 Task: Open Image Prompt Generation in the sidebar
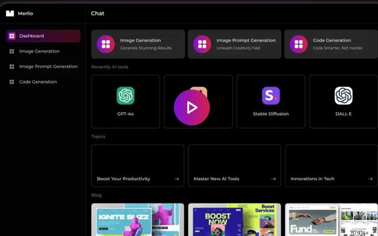pyautogui.click(x=48, y=67)
